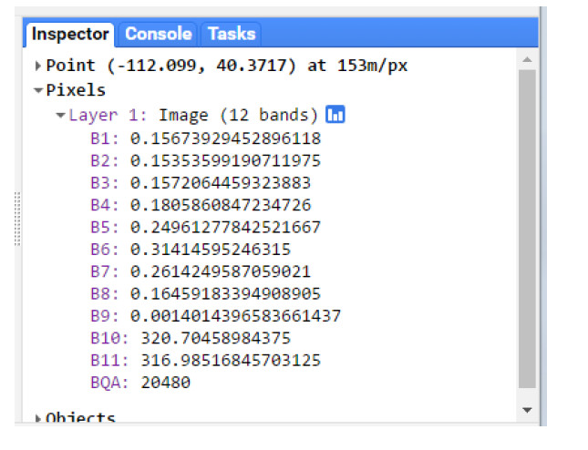Collapse Layer 1 image bands list
588x450 pixels.
coord(60,116)
